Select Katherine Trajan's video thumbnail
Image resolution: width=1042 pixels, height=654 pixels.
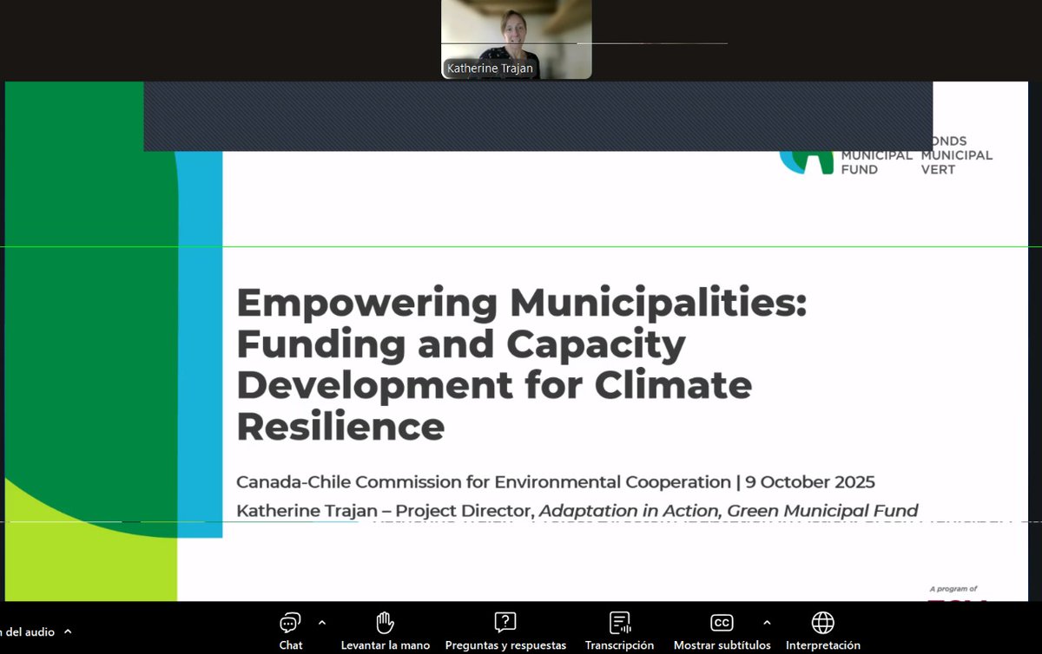pos(517,40)
